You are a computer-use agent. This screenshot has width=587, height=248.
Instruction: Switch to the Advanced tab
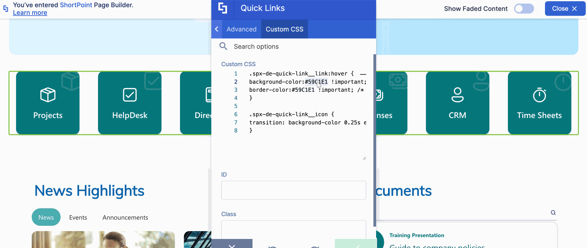241,29
